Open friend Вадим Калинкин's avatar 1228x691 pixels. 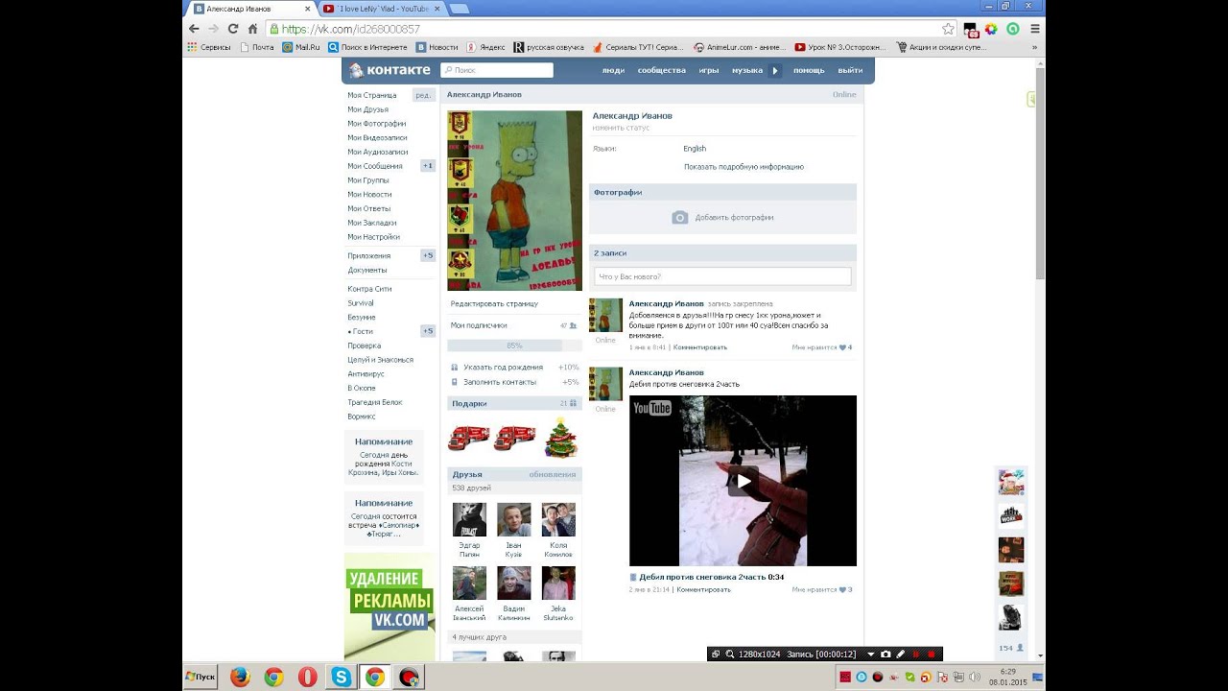tap(514, 583)
